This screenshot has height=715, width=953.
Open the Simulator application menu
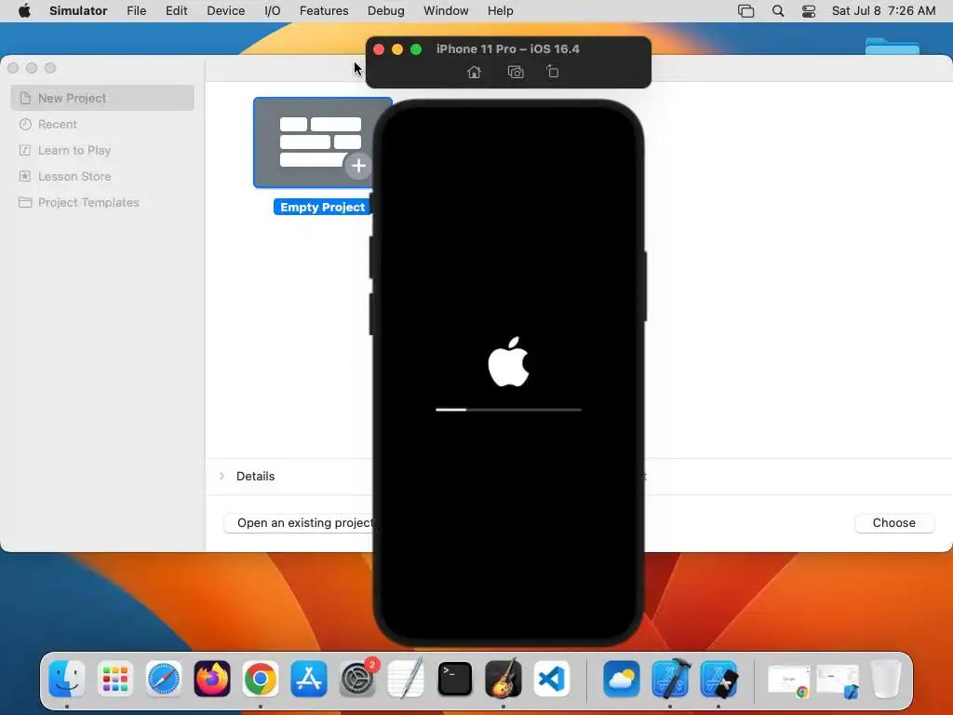click(x=78, y=11)
